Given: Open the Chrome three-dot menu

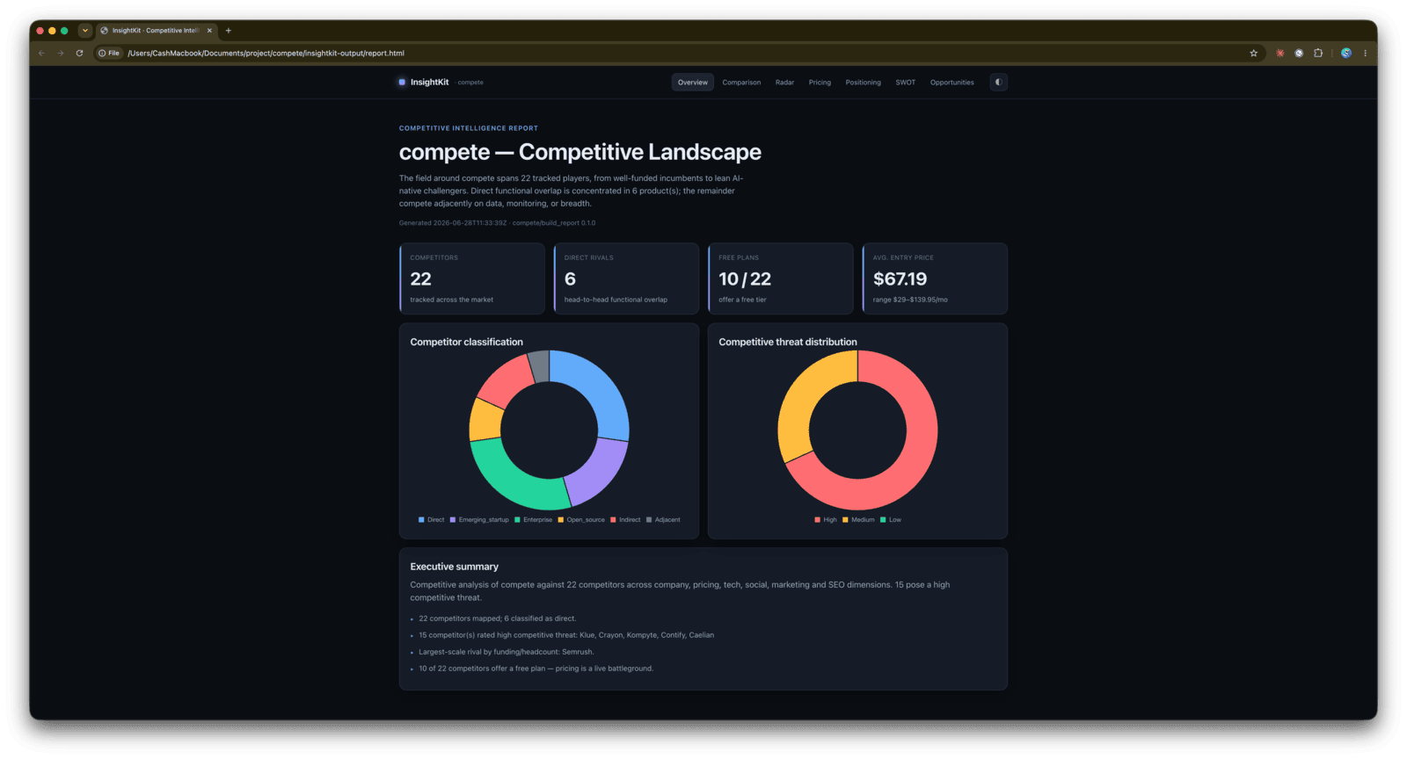Looking at the screenshot, I should [x=1366, y=54].
